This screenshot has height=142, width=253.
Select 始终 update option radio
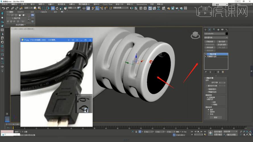click(x=208, y=110)
